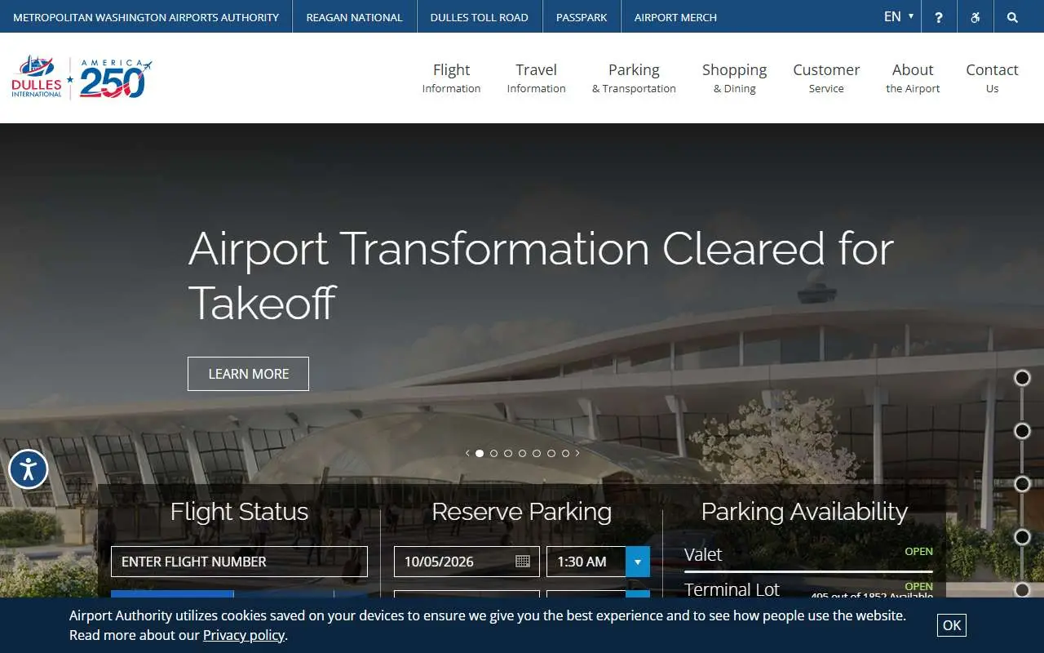Viewport: 1044px width, 653px height.
Task: Open the wheelchair accessibility icon in top bar
Action: [x=975, y=17]
